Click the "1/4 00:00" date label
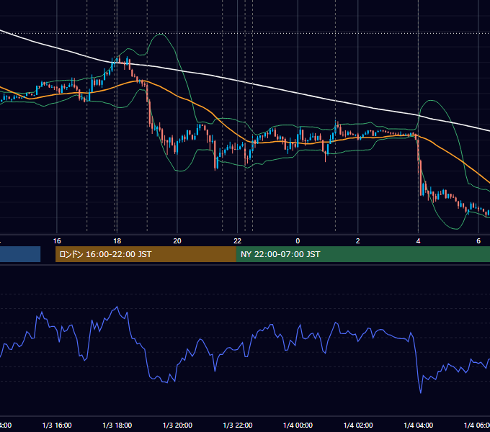The height and width of the screenshot is (432, 490). [298, 425]
